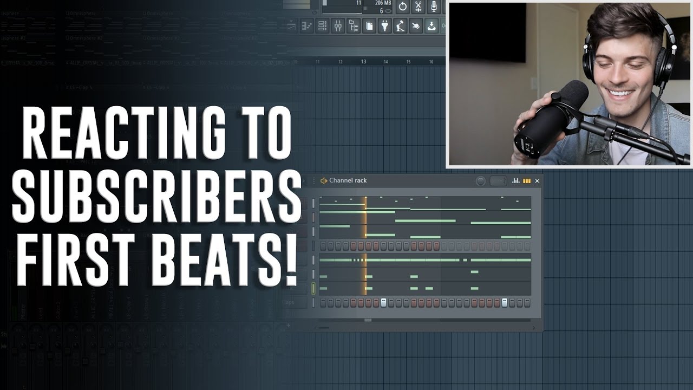This screenshot has height=390, width=693.
Task: Select the second channel's selector LED
Action: [313, 217]
